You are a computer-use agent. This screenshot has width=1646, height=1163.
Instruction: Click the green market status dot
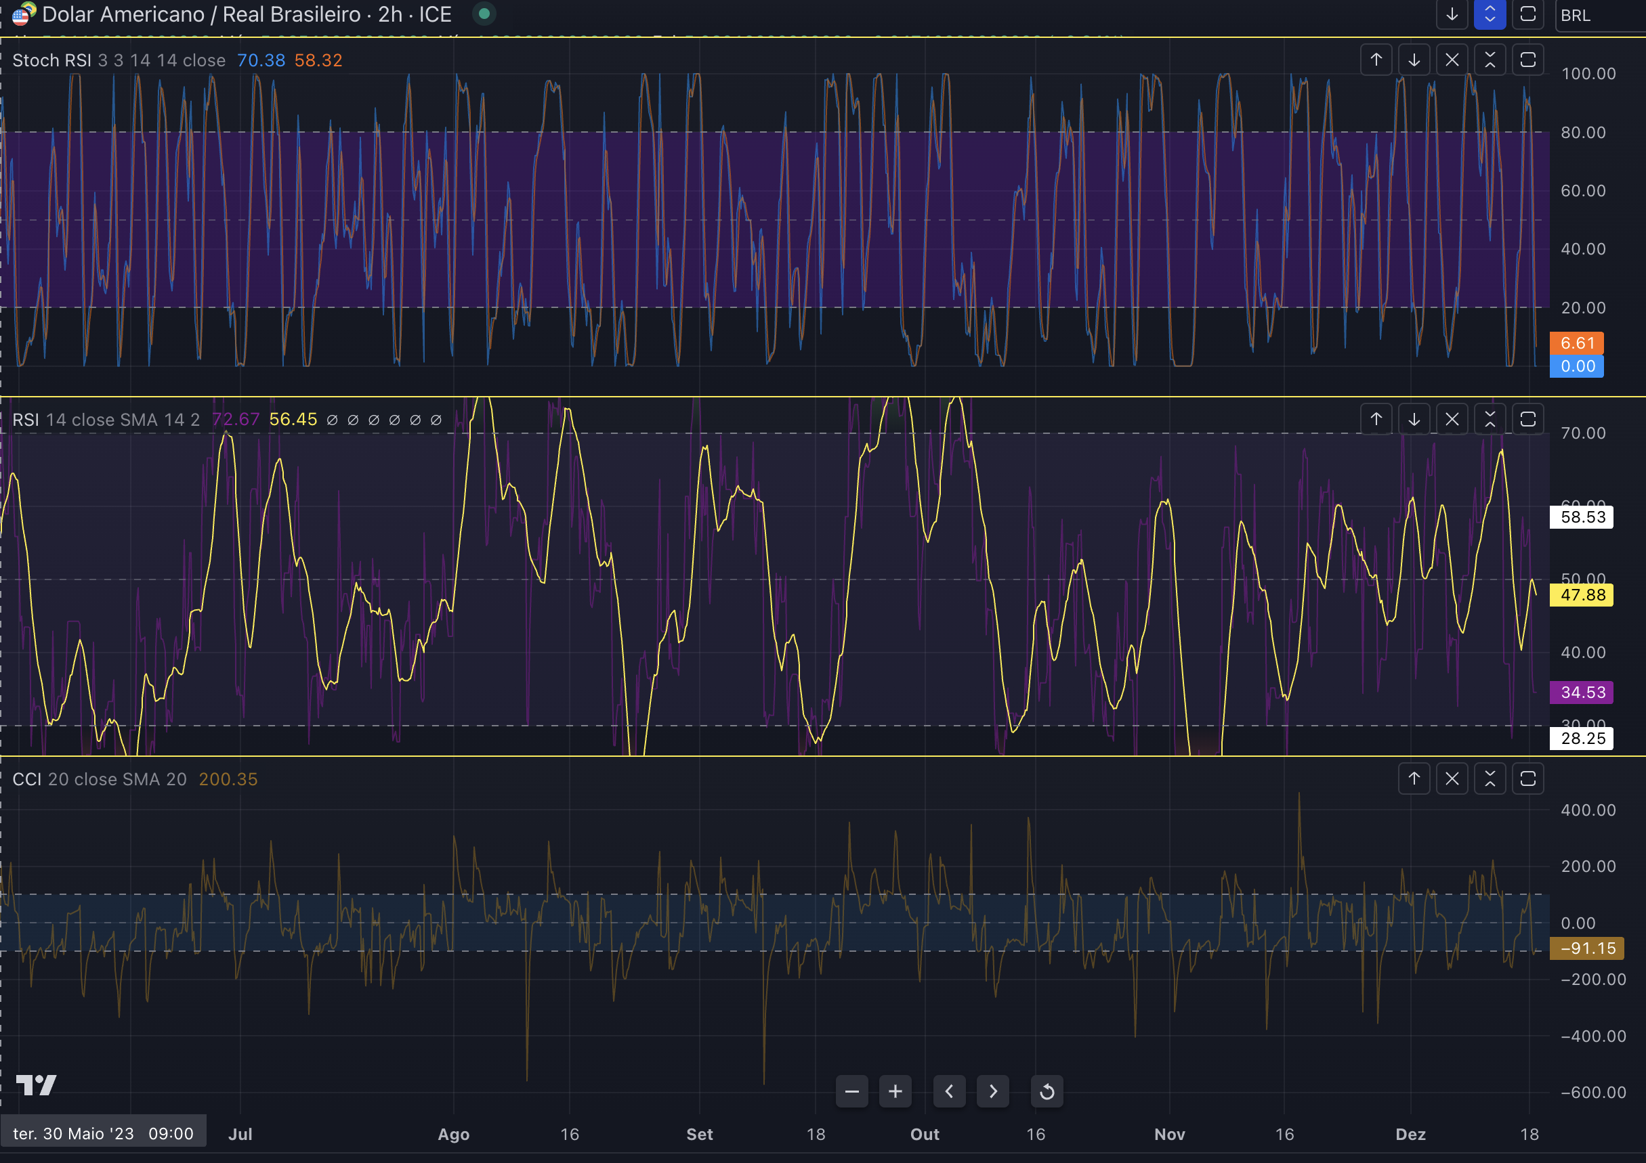tap(484, 14)
